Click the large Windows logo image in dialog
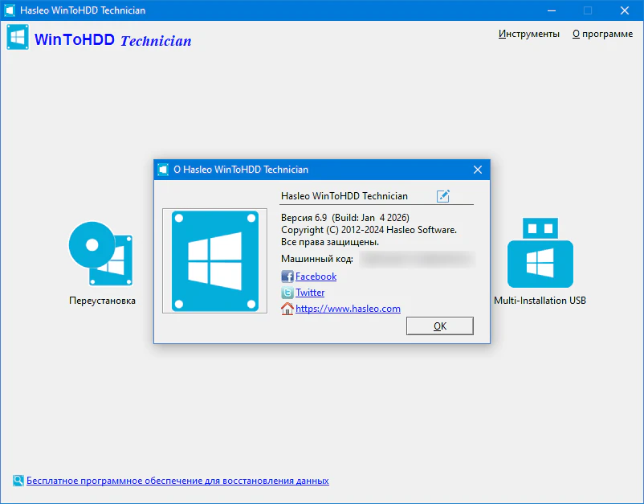Image resolution: width=644 pixels, height=504 pixels. [x=214, y=261]
